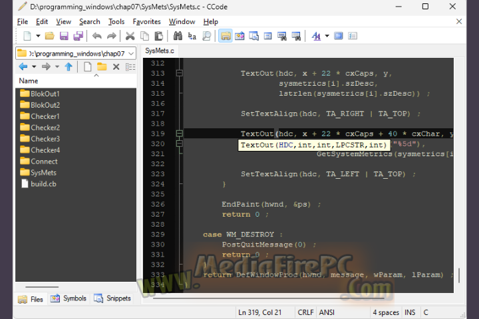Image resolution: width=479 pixels, height=319 pixels.
Task: Select the BlokOut1 folder
Action: [40, 94]
